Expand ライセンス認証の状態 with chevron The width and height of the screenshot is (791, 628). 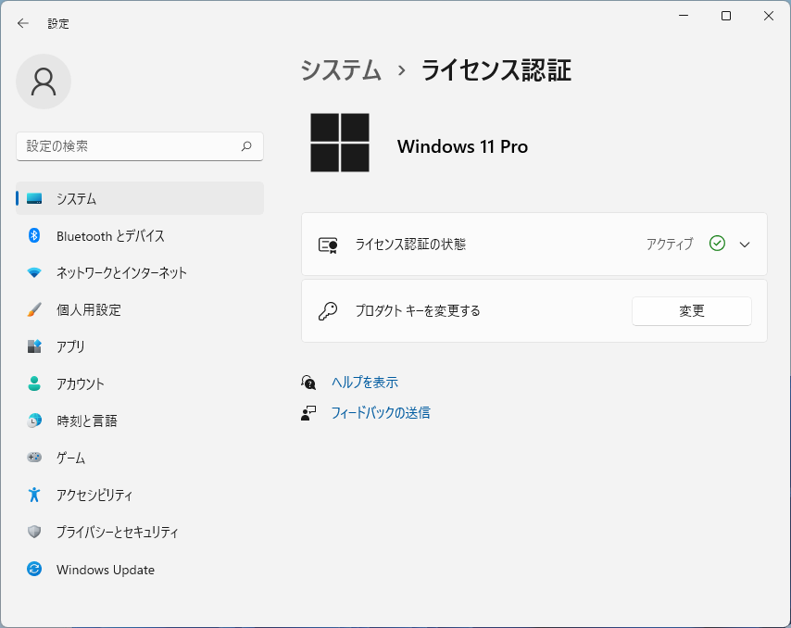pos(745,245)
